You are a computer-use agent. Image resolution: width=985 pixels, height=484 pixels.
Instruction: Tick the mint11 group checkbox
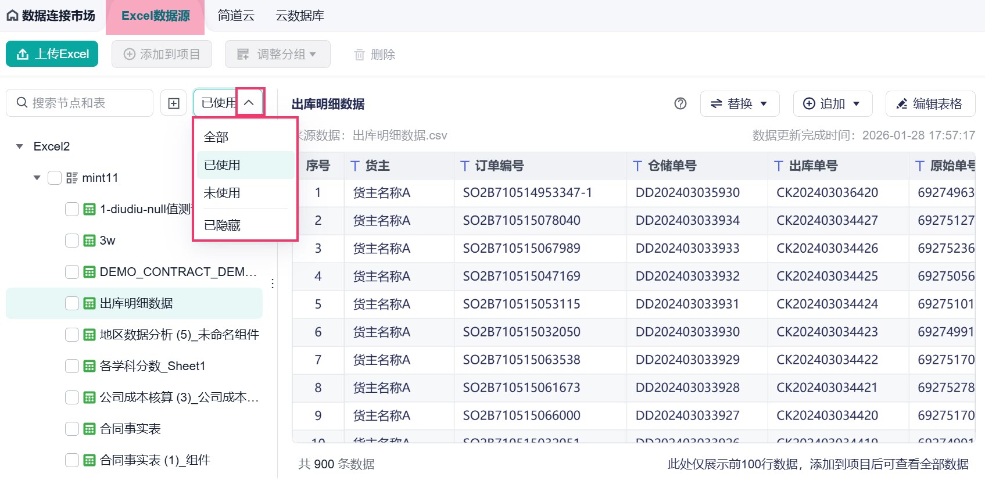tap(55, 178)
